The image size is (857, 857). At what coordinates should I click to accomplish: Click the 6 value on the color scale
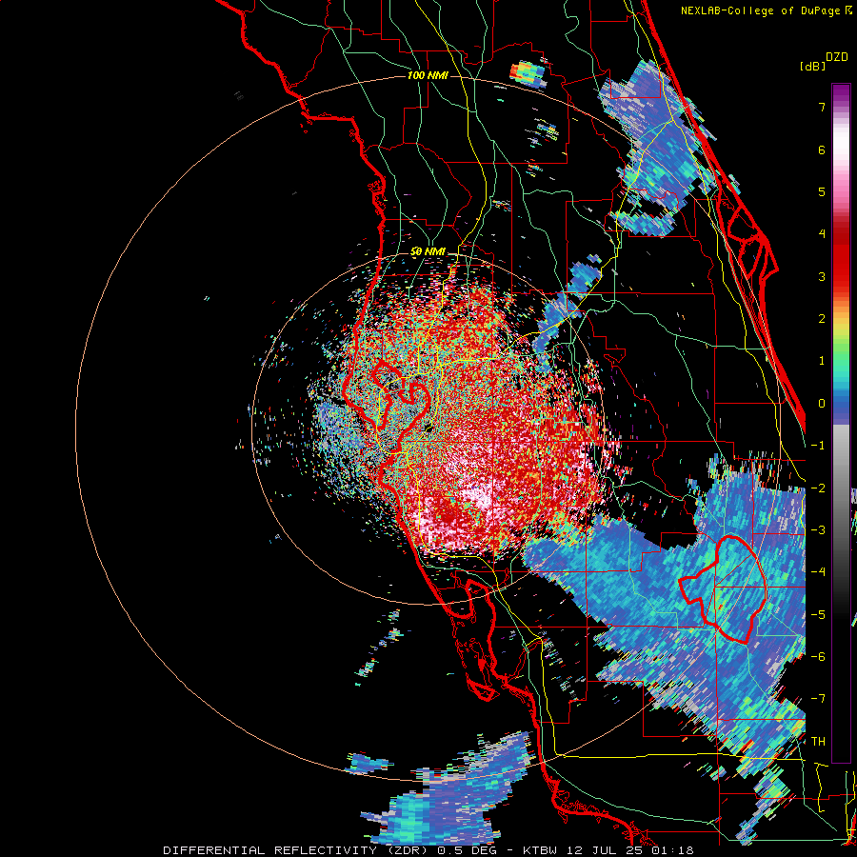[x=822, y=149]
